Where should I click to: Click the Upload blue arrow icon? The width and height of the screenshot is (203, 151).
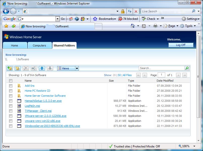click(42, 68)
